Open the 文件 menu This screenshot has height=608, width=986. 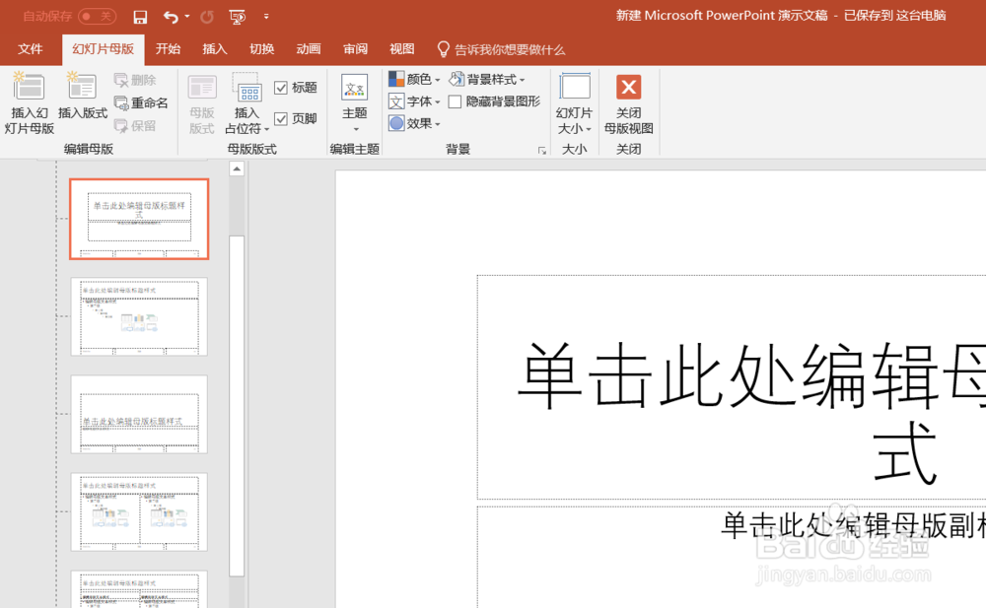pos(30,49)
